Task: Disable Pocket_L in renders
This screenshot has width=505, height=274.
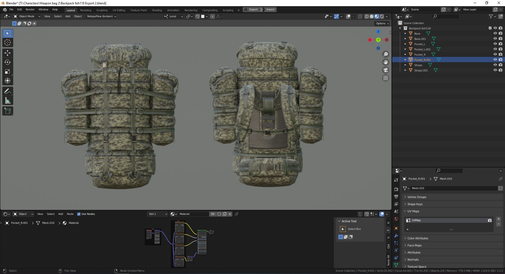Action: [500, 44]
